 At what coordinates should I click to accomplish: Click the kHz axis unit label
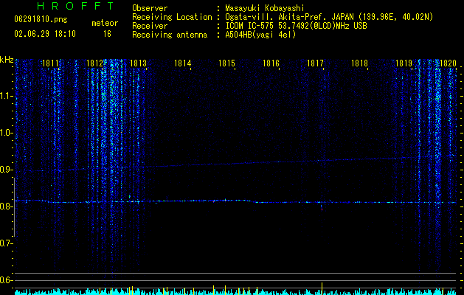tap(7, 60)
